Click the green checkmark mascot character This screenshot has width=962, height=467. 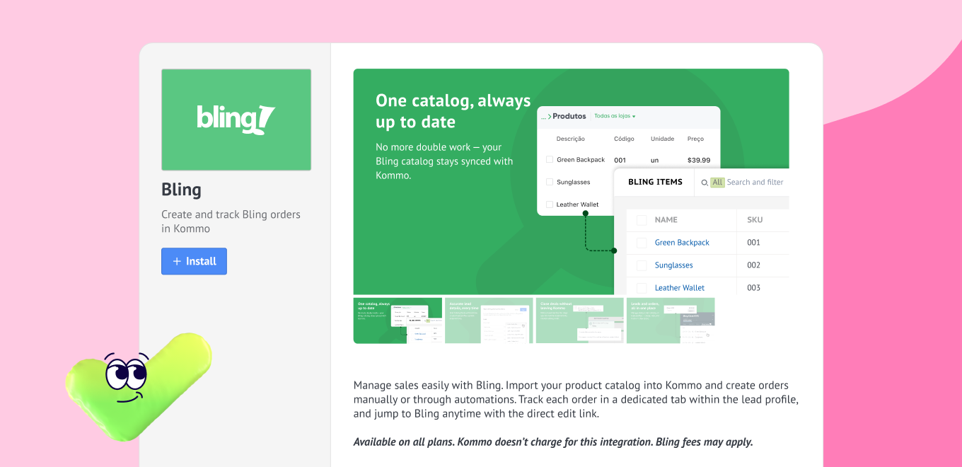click(x=139, y=384)
